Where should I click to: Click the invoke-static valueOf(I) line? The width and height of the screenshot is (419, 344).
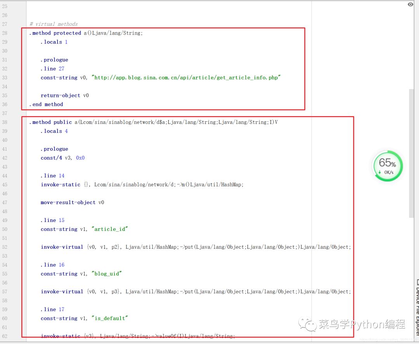(x=138, y=336)
